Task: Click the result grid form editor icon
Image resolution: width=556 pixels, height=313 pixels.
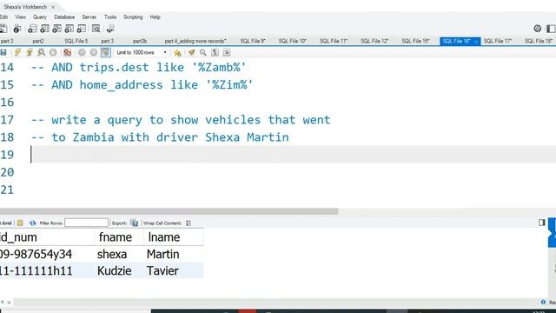Action: pos(20,223)
